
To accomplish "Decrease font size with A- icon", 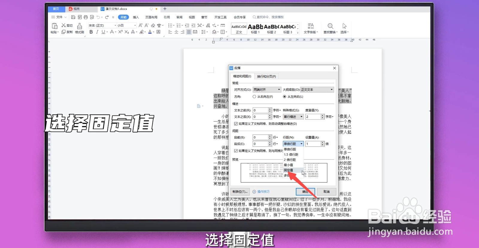I will click(146, 25).
